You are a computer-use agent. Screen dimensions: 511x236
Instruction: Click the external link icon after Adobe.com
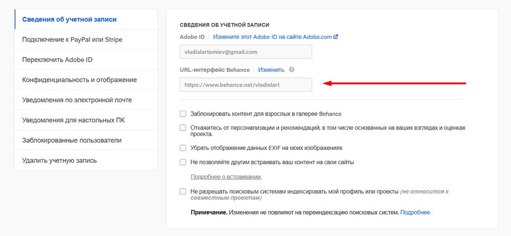336,37
